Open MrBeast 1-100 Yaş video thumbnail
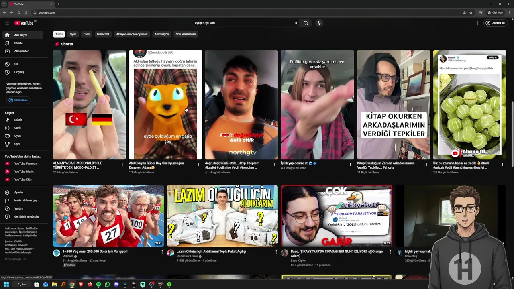The height and width of the screenshot is (289, 514). pos(108,216)
